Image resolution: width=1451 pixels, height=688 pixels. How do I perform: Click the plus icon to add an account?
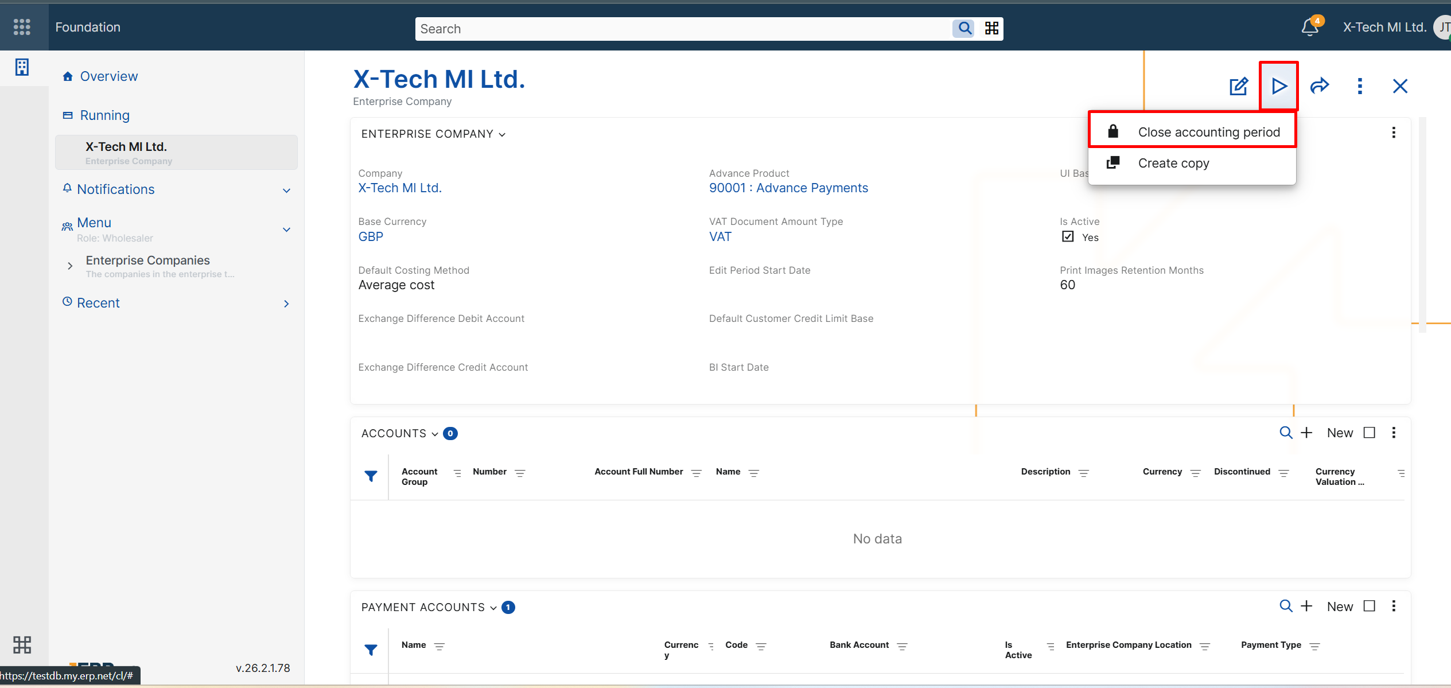coord(1306,433)
